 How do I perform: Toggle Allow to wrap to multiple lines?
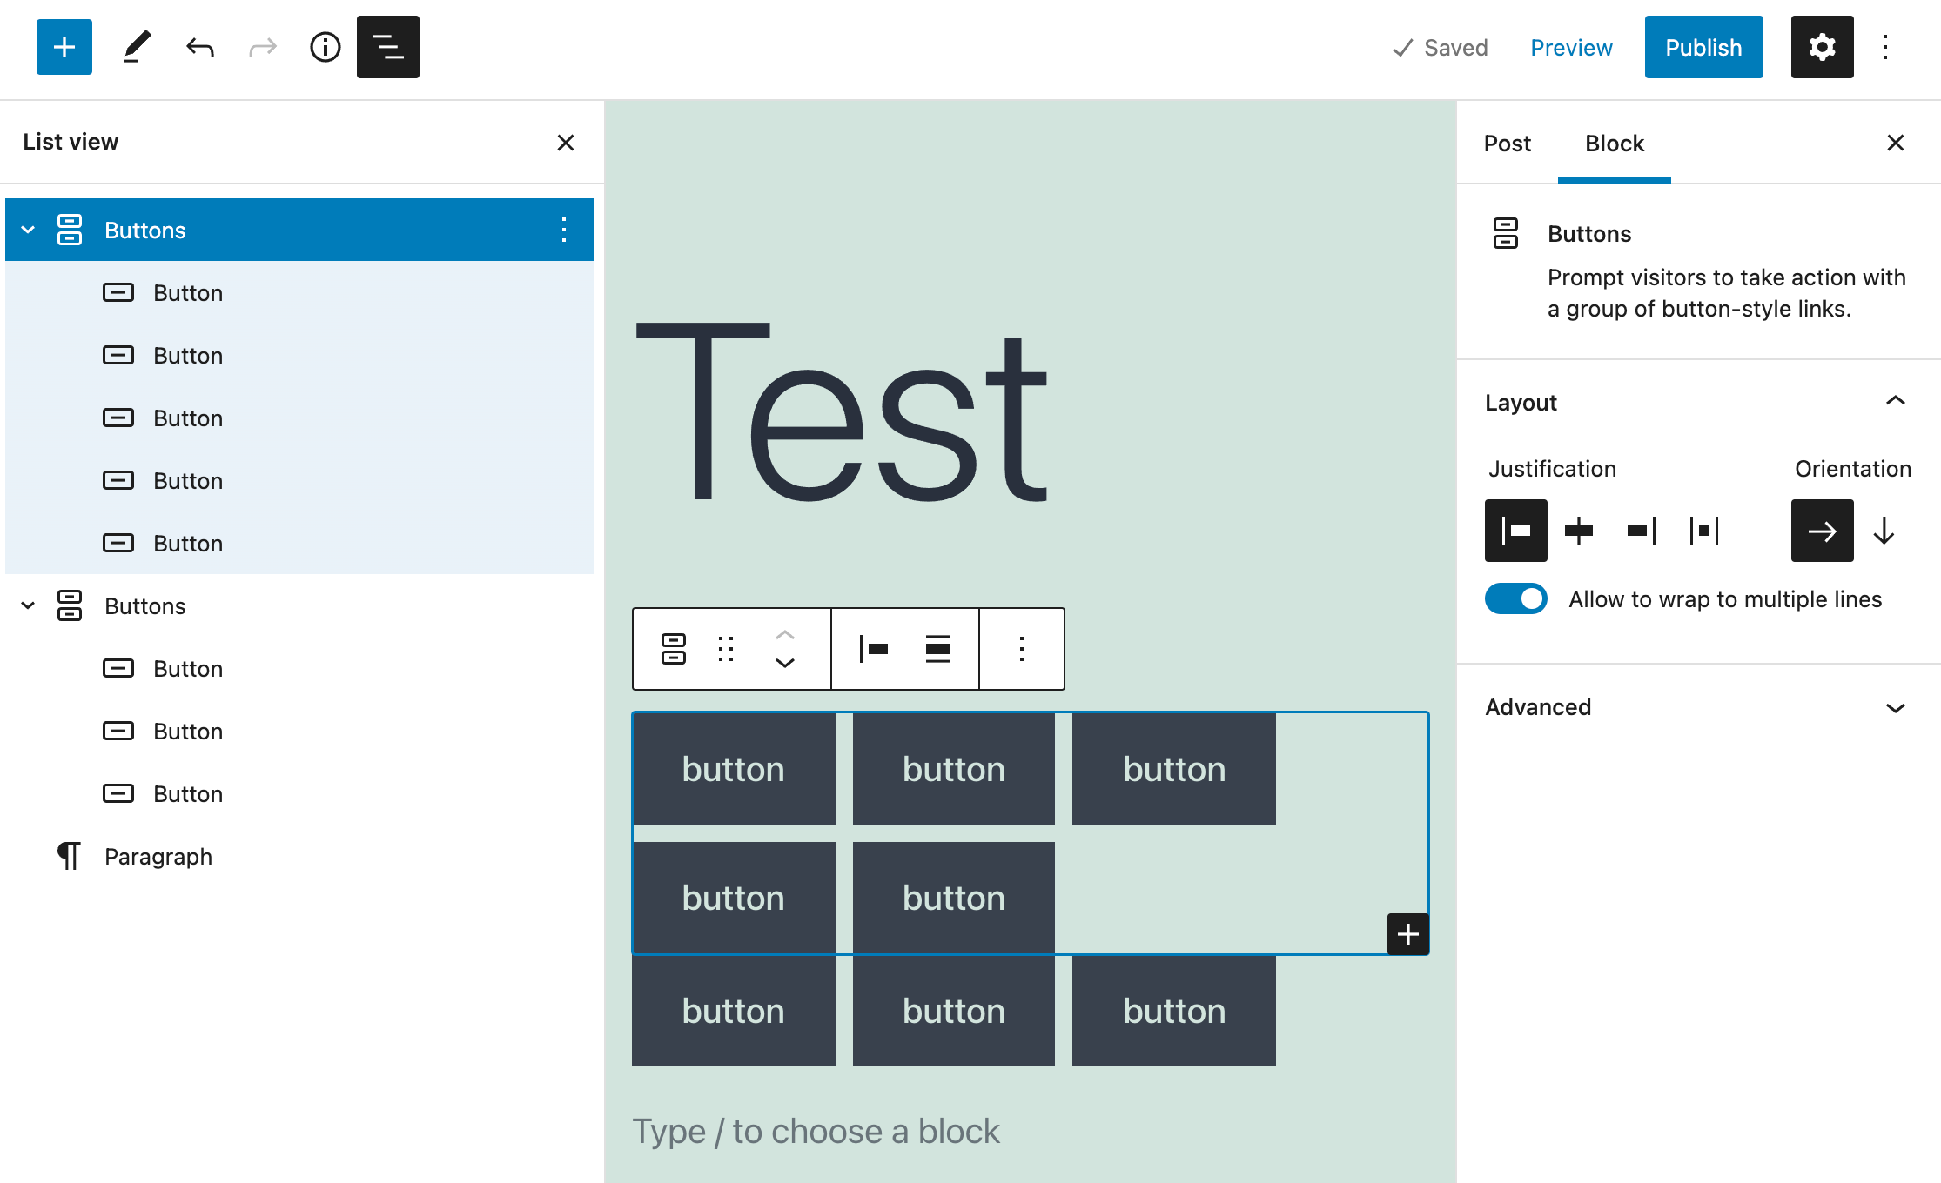point(1515,598)
